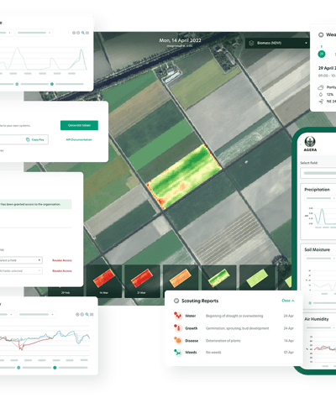Click the access granted notification message
This screenshot has width=336, height=403.
[x=35, y=204]
